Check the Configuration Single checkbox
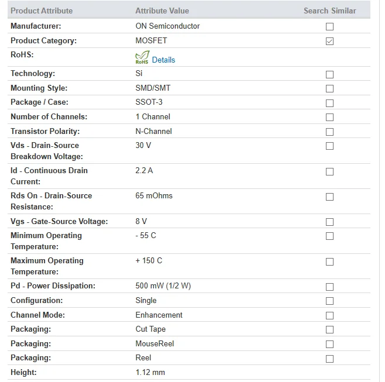This screenshot has height=382, width=385. point(329,301)
